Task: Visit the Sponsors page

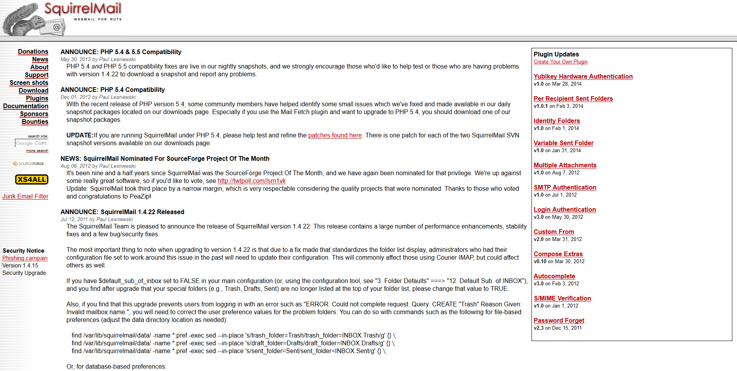Action: (34, 114)
